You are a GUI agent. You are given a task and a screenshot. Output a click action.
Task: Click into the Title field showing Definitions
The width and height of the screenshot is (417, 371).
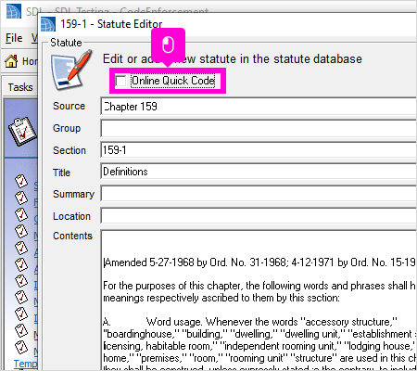click(x=259, y=172)
